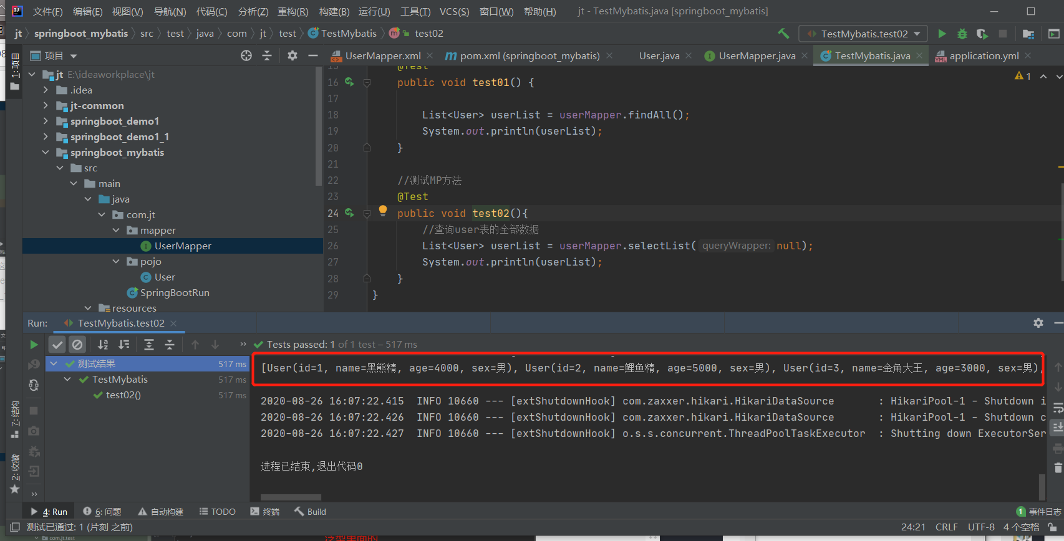Click the console vertical scrollbar thumb
1064x541 pixels.
pos(1042,487)
